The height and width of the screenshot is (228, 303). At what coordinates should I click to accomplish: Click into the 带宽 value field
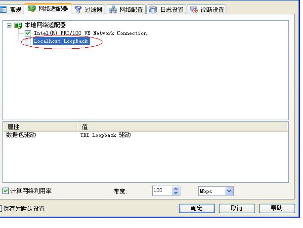[x=162, y=191]
